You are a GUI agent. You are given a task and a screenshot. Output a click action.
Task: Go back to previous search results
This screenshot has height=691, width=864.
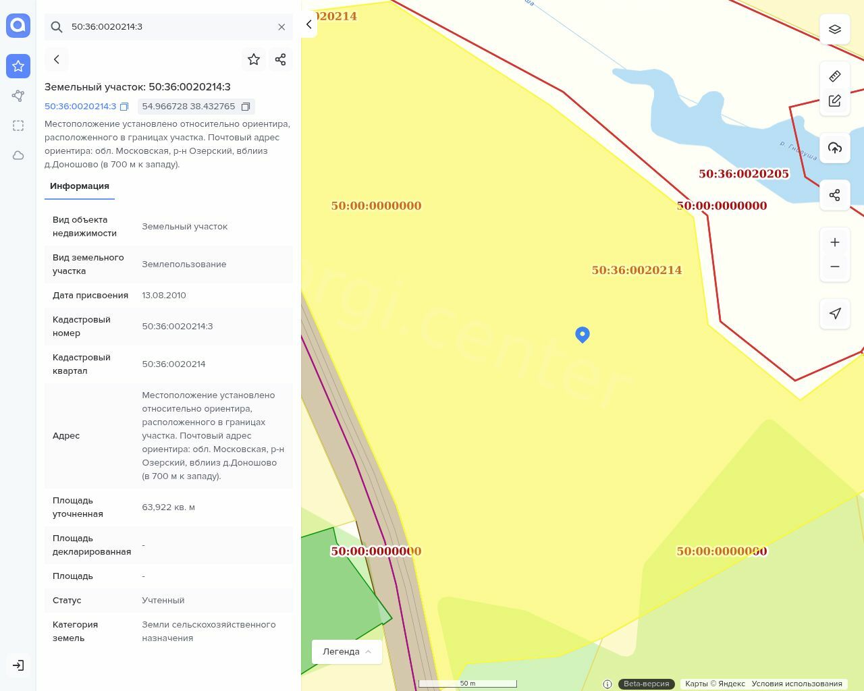tap(57, 59)
